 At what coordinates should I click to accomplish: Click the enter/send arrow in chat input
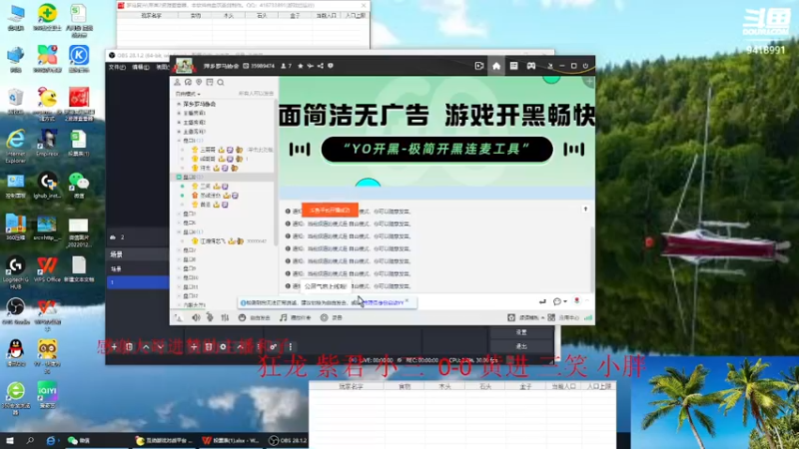pyautogui.click(x=542, y=301)
